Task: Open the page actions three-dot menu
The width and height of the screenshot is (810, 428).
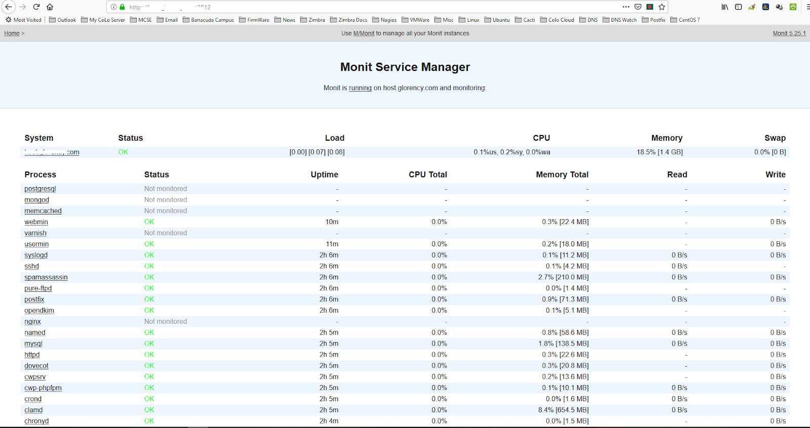Action: pyautogui.click(x=626, y=7)
